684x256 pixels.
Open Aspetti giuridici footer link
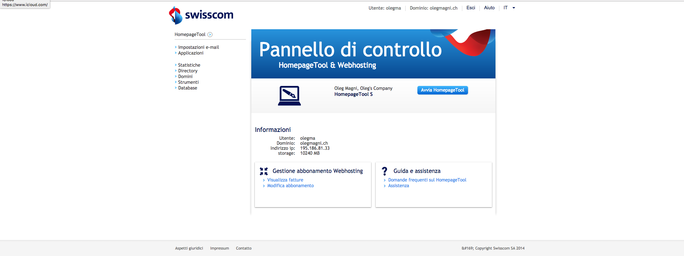pos(189,248)
